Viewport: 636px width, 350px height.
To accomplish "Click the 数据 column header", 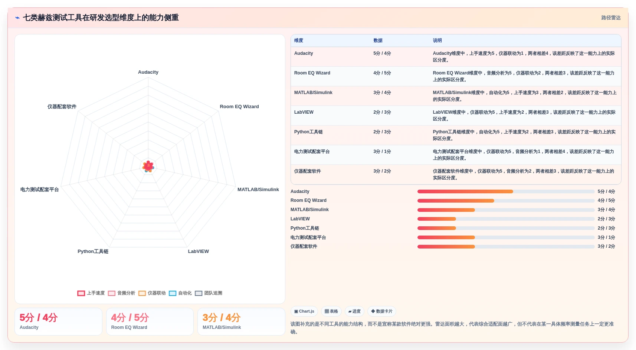I will pyautogui.click(x=378, y=41).
